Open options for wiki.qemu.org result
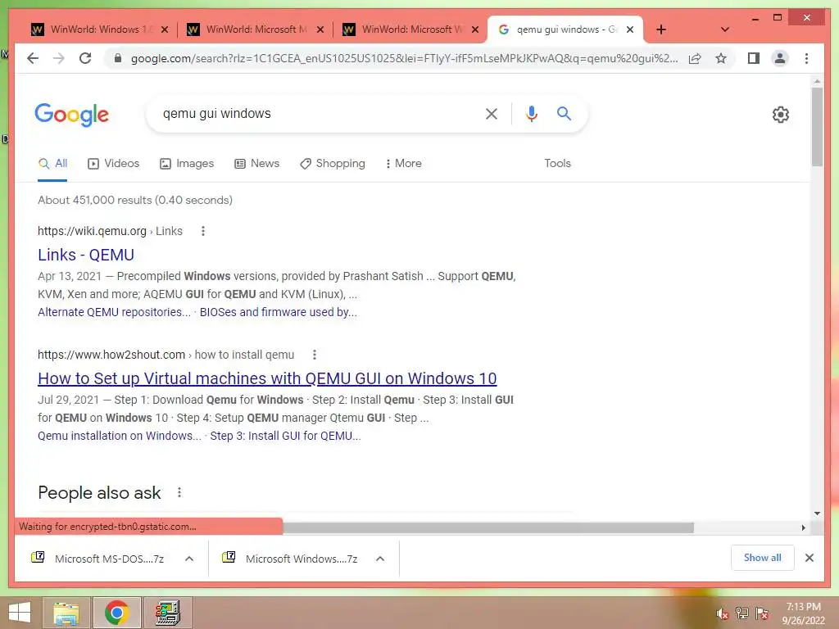 click(203, 231)
